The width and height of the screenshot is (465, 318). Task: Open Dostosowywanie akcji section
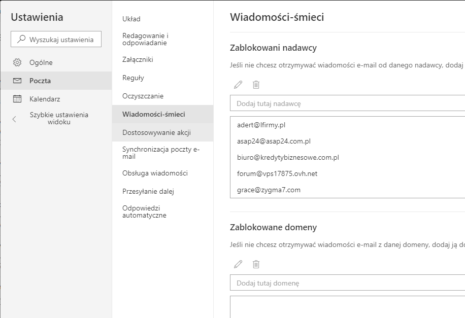click(156, 133)
